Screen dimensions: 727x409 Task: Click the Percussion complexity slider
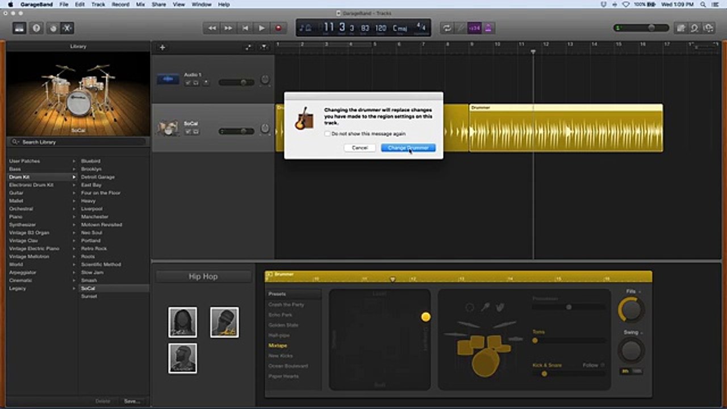569,307
